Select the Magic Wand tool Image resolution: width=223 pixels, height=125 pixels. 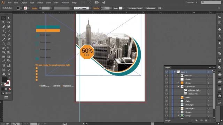(4, 22)
